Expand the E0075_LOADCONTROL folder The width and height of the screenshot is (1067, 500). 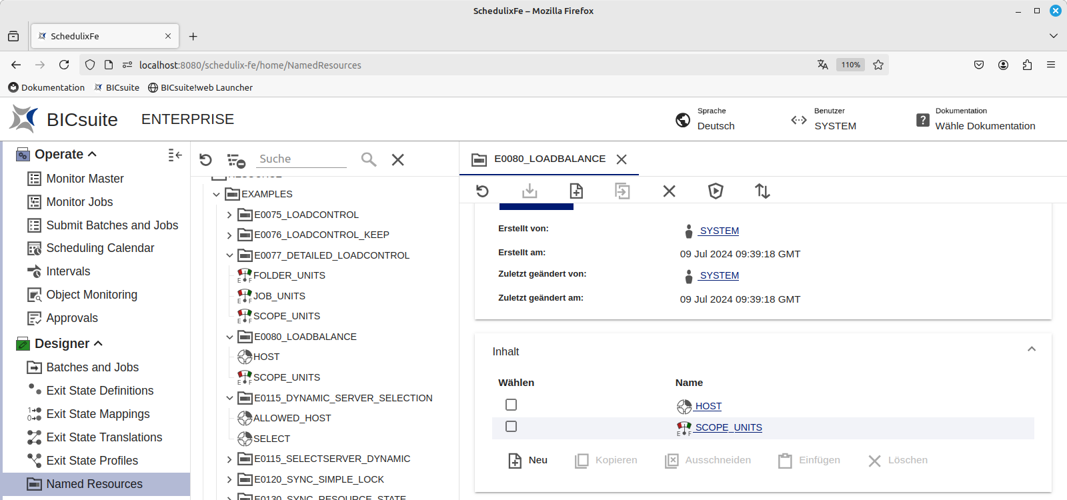pos(229,215)
